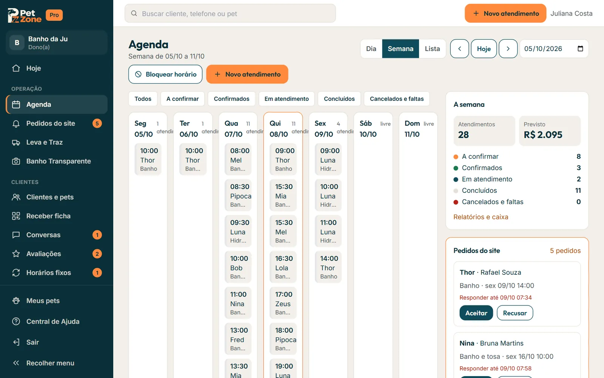Collapse sidebar with Recolher menu chevrons
Image resolution: width=604 pixels, height=378 pixels.
(16, 363)
